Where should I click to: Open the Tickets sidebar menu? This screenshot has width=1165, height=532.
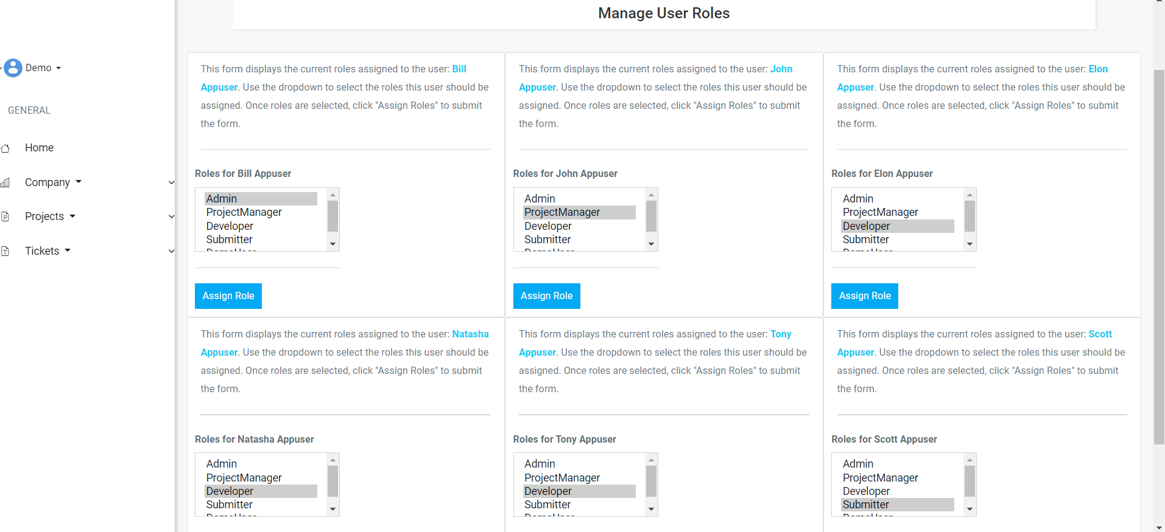point(48,251)
